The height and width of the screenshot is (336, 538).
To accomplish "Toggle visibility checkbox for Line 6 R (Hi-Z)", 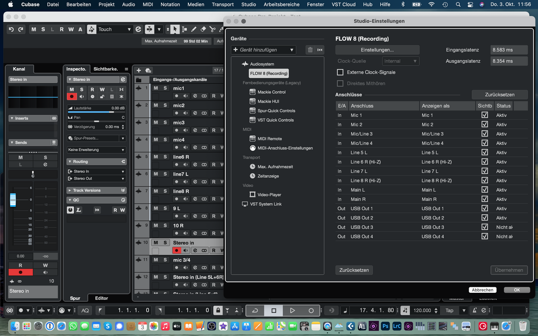I will (x=485, y=162).
